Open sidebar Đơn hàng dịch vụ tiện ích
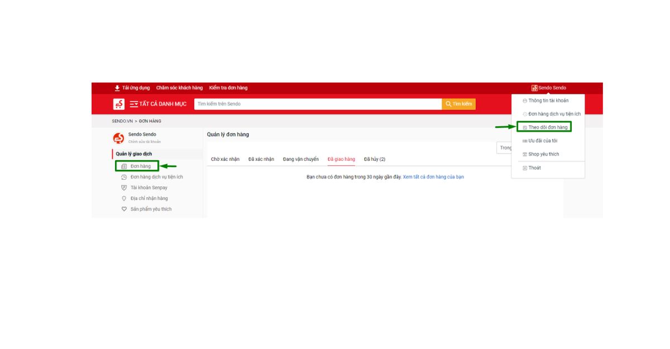The width and height of the screenshot is (670, 349). pos(157,176)
